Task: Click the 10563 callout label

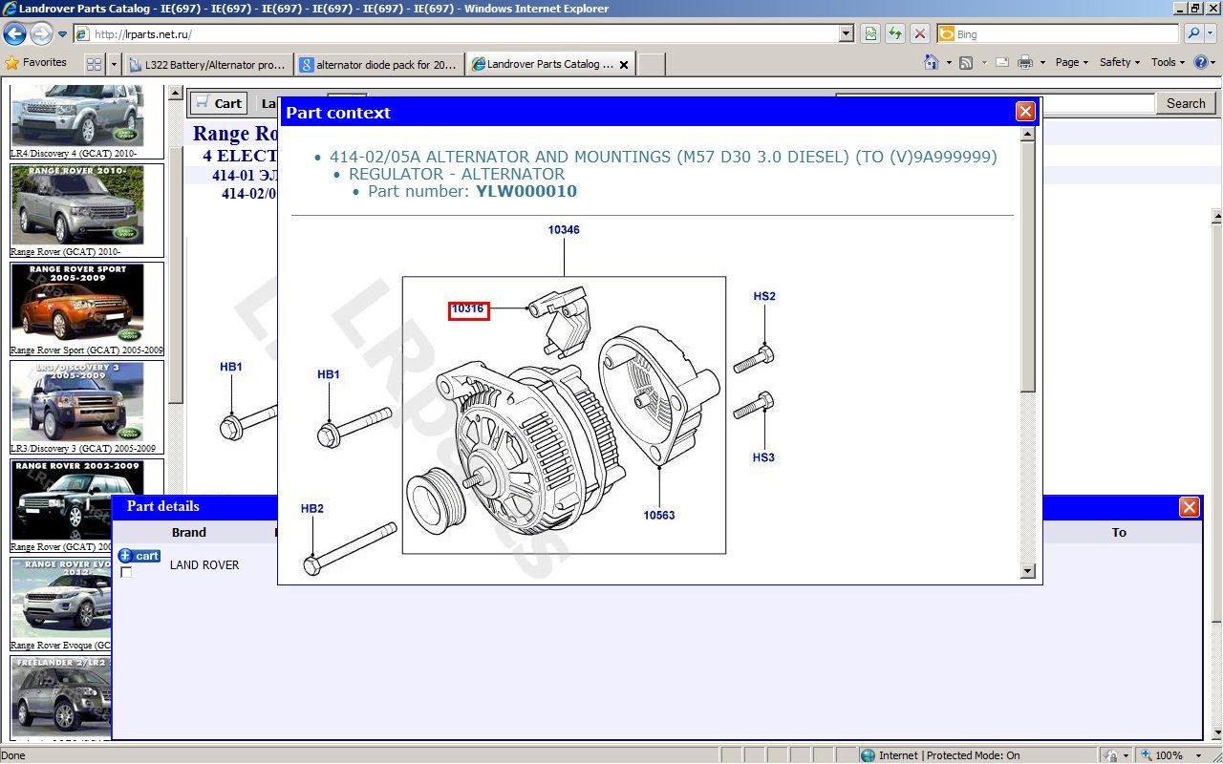Action: 658,516
